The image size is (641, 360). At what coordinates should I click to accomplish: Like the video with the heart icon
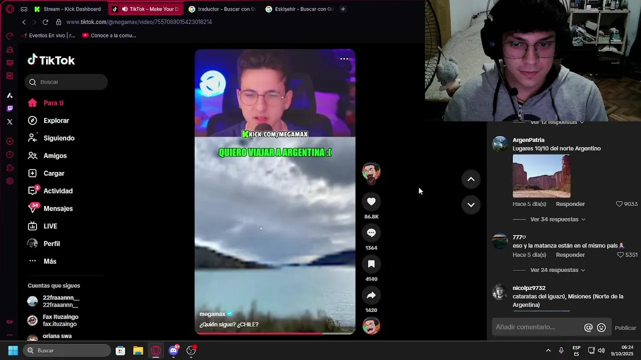pyautogui.click(x=371, y=201)
